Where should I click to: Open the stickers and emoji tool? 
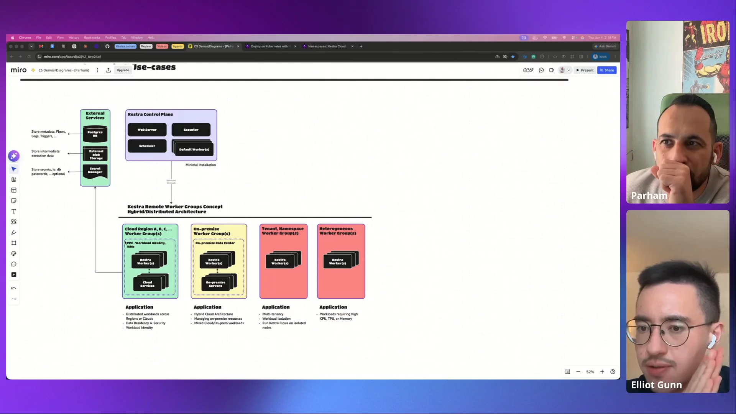(x=14, y=253)
